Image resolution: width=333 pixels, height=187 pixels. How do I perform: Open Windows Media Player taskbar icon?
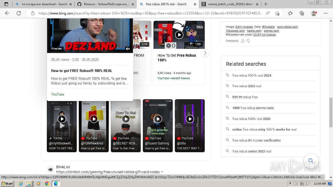click(38, 184)
